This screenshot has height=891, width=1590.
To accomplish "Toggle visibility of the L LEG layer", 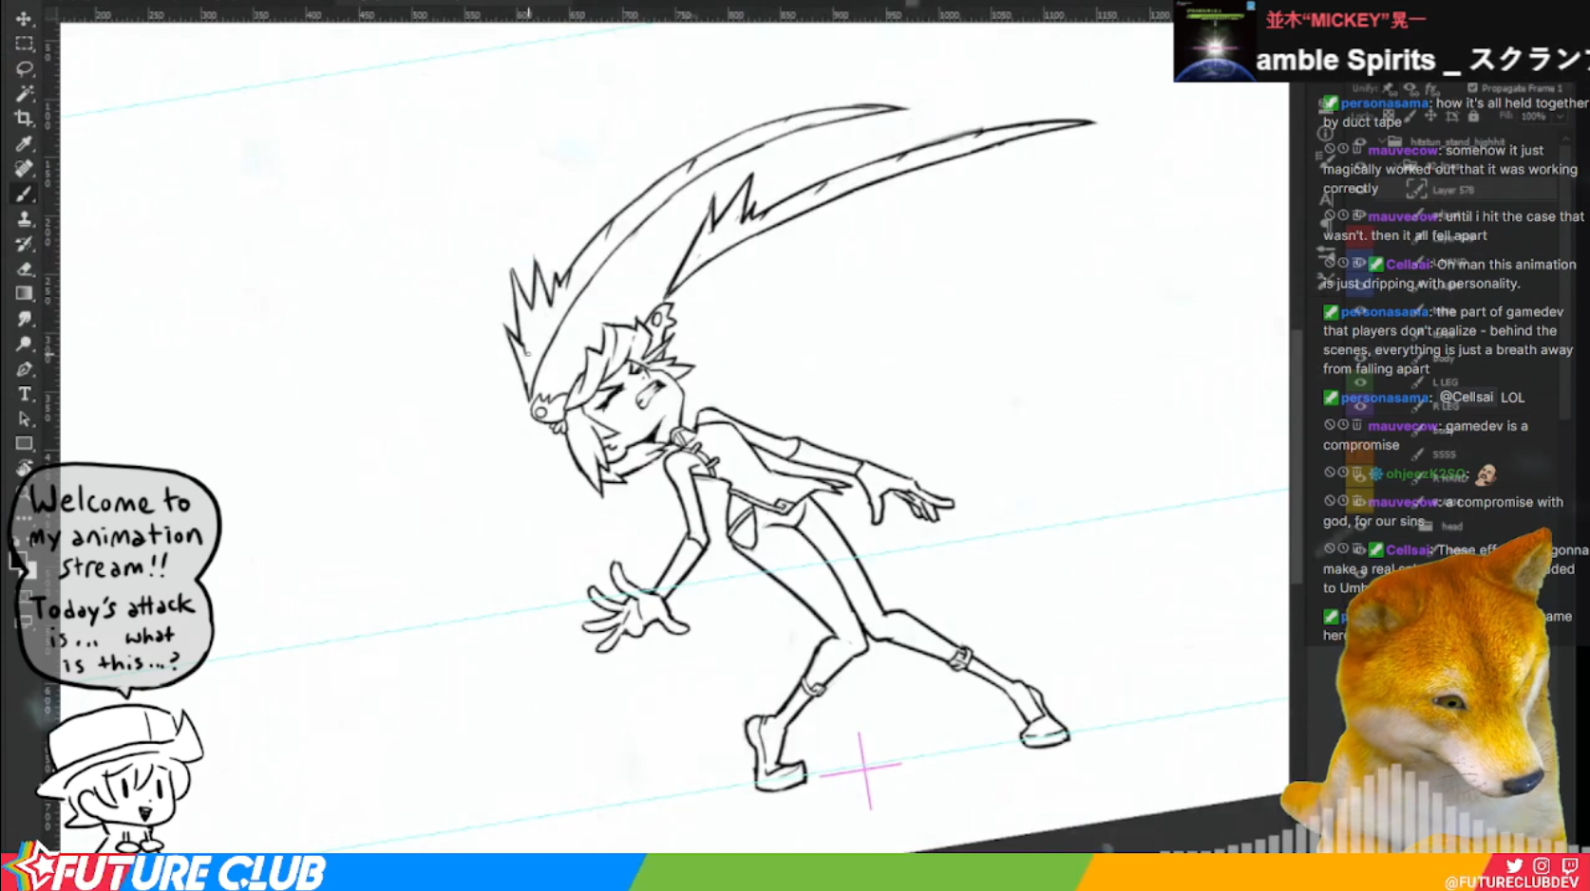I will tap(1360, 382).
